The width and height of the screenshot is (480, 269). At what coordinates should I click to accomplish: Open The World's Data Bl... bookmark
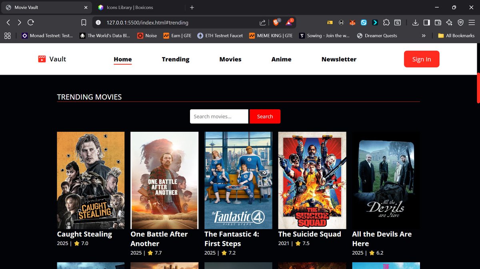[105, 36]
